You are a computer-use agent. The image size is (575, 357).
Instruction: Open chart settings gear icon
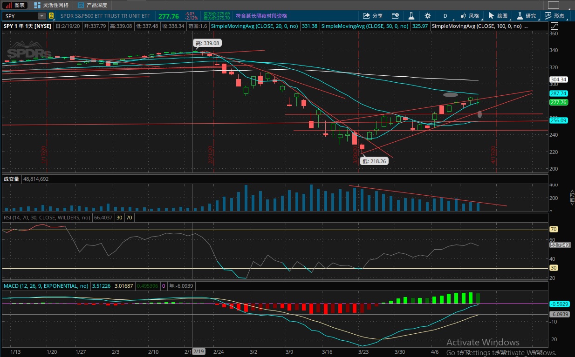coord(428,16)
